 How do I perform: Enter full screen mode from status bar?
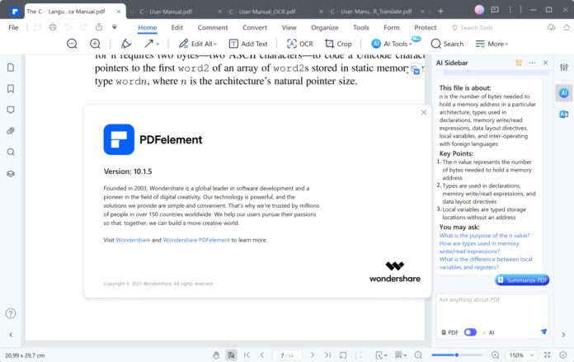pos(548,355)
